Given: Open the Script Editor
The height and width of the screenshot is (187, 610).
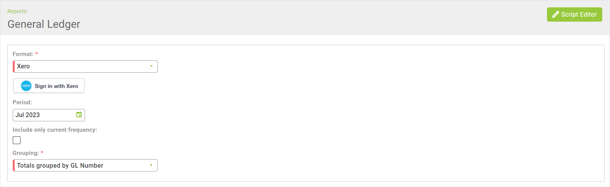Looking at the screenshot, I should [574, 15].
